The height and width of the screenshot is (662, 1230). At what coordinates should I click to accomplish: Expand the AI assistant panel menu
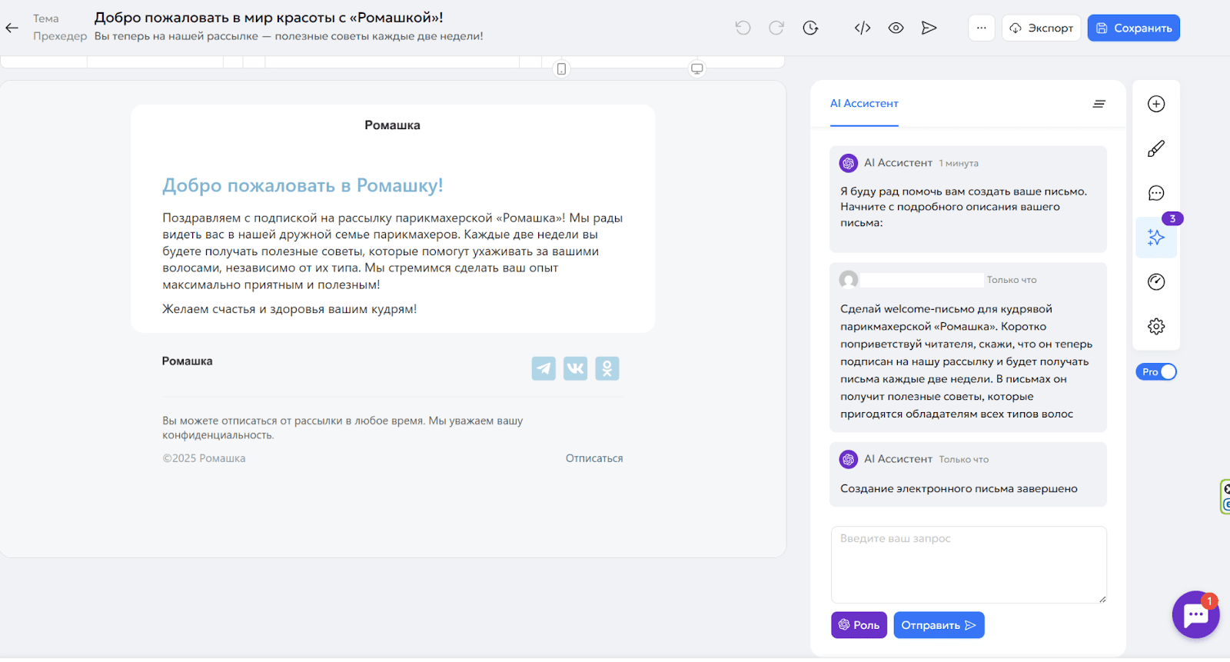pyautogui.click(x=1099, y=104)
